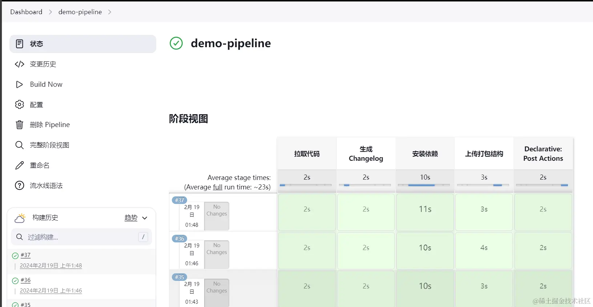Image resolution: width=593 pixels, height=307 pixels.
Task: Select the 拉取代码 stage header
Action: [x=307, y=154]
